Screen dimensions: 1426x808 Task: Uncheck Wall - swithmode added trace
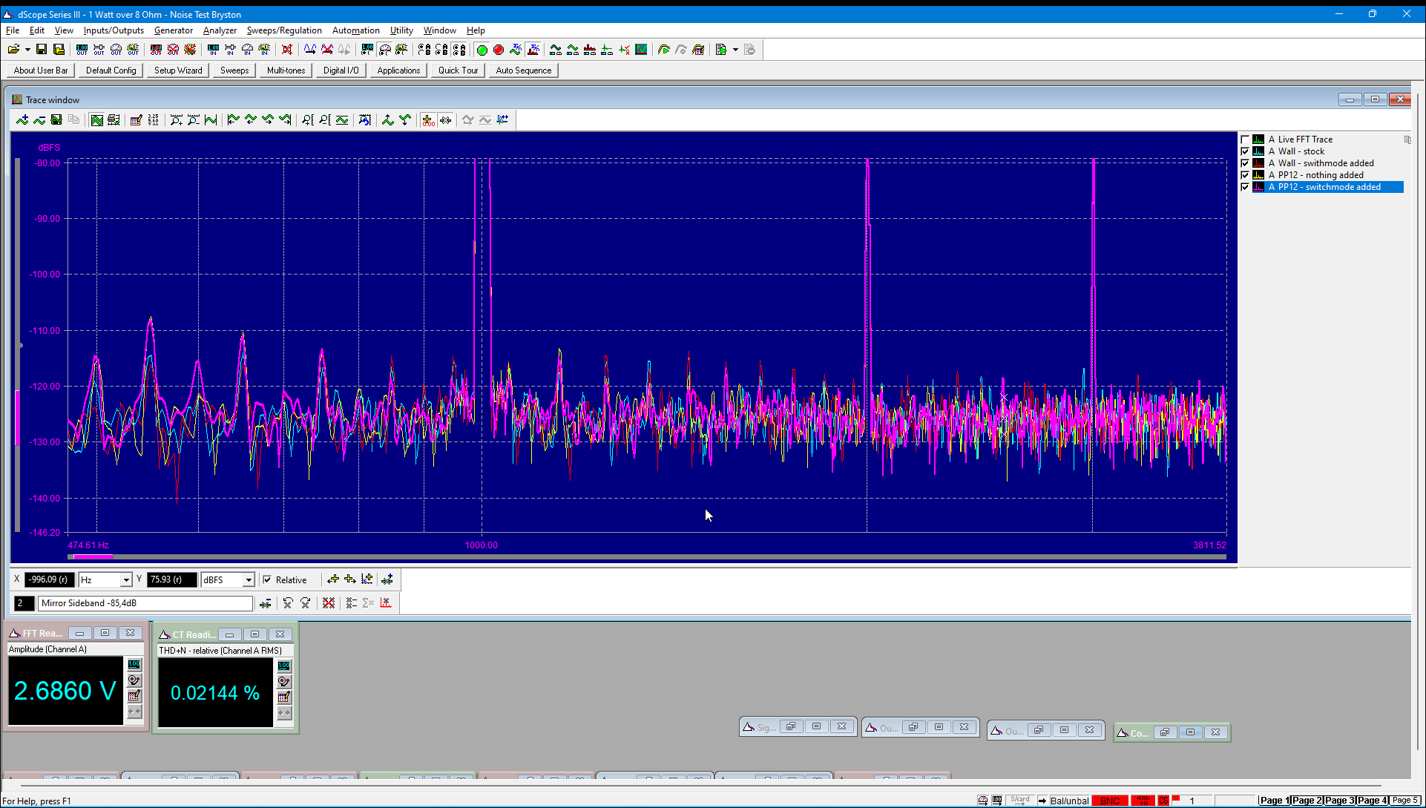coord(1245,163)
